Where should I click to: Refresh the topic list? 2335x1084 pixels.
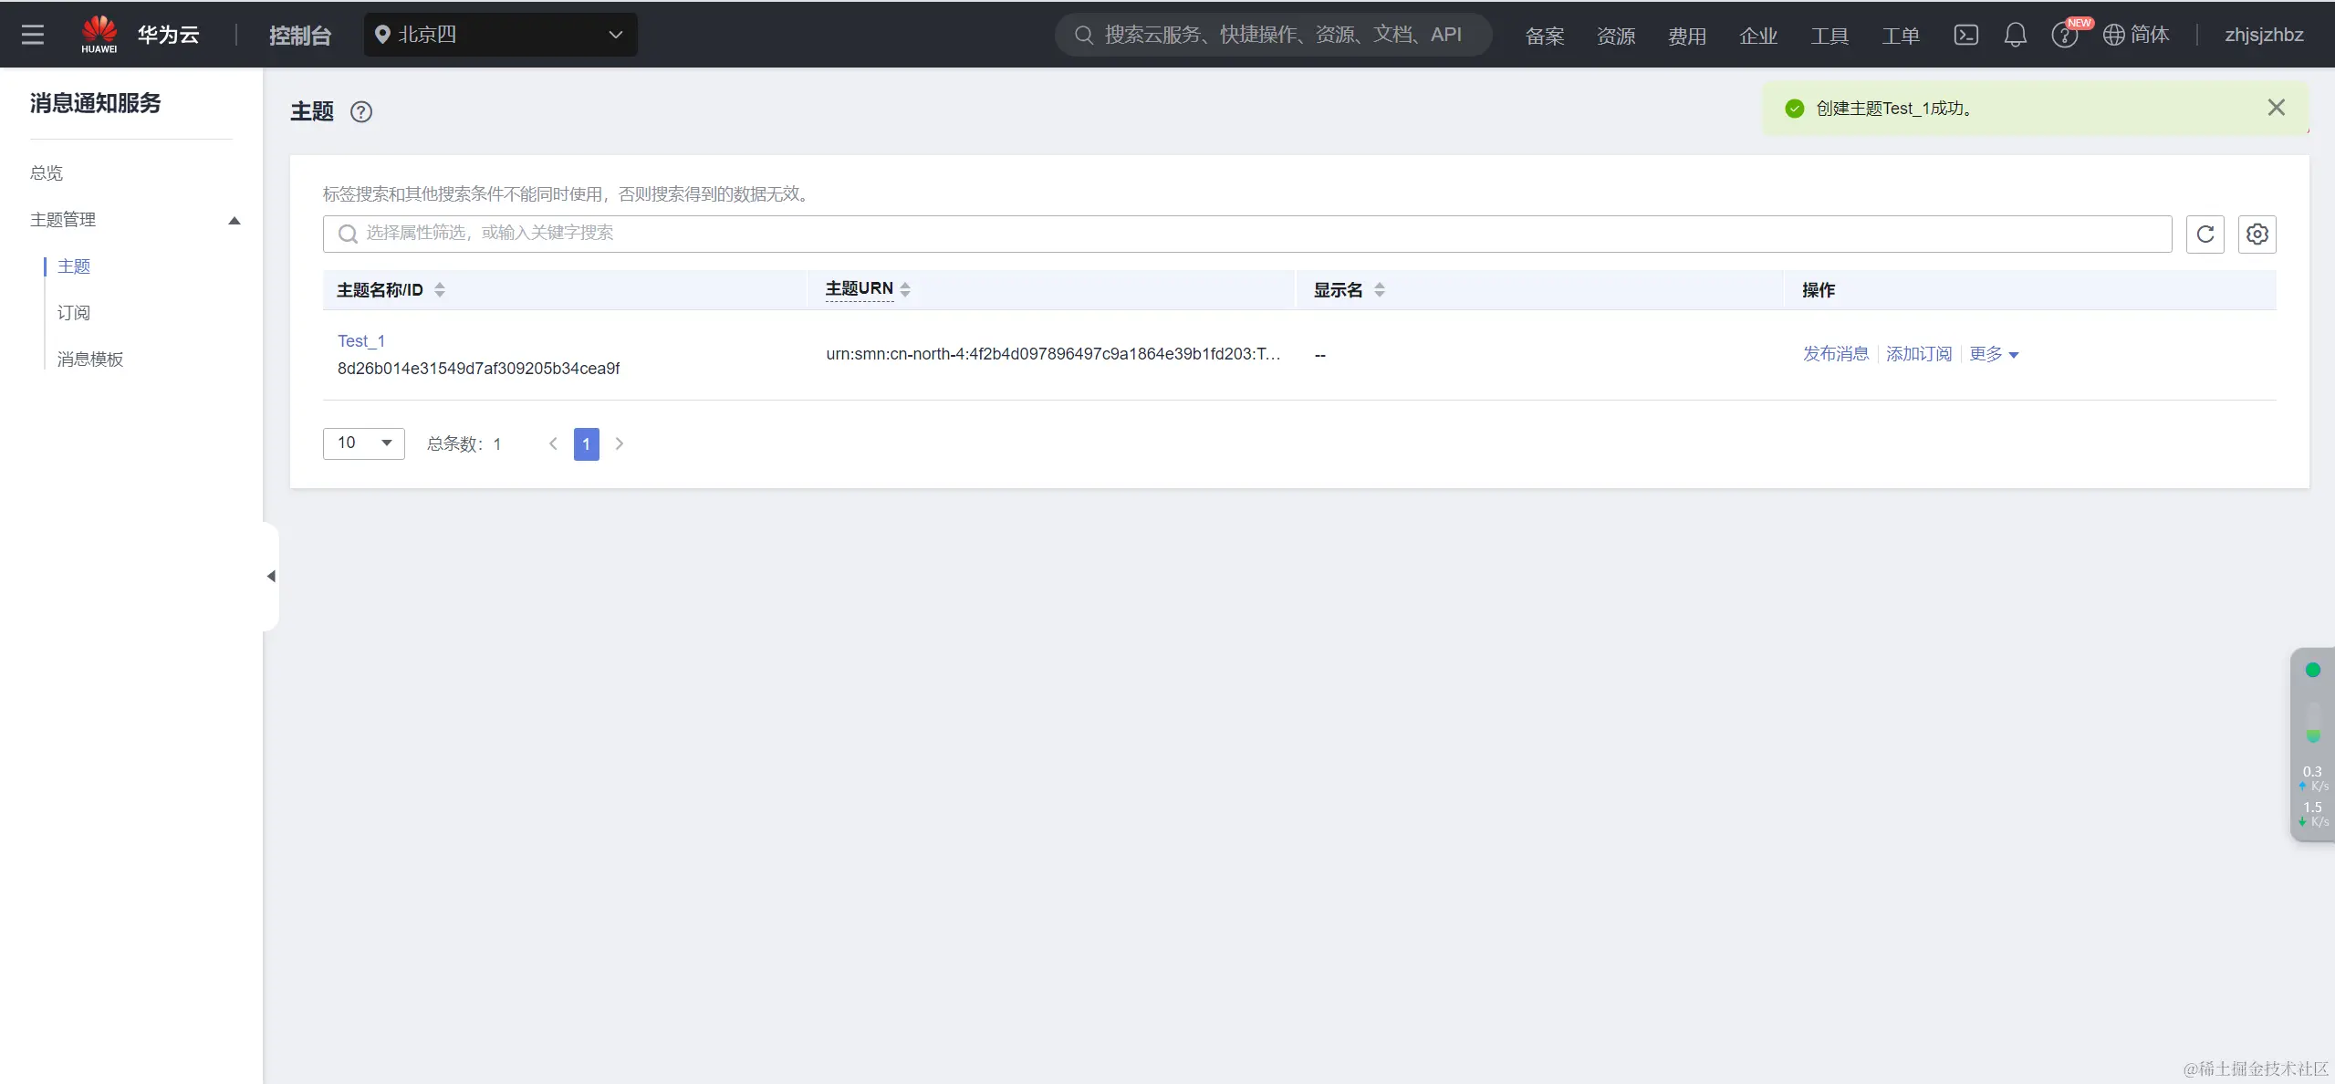pos(2205,235)
